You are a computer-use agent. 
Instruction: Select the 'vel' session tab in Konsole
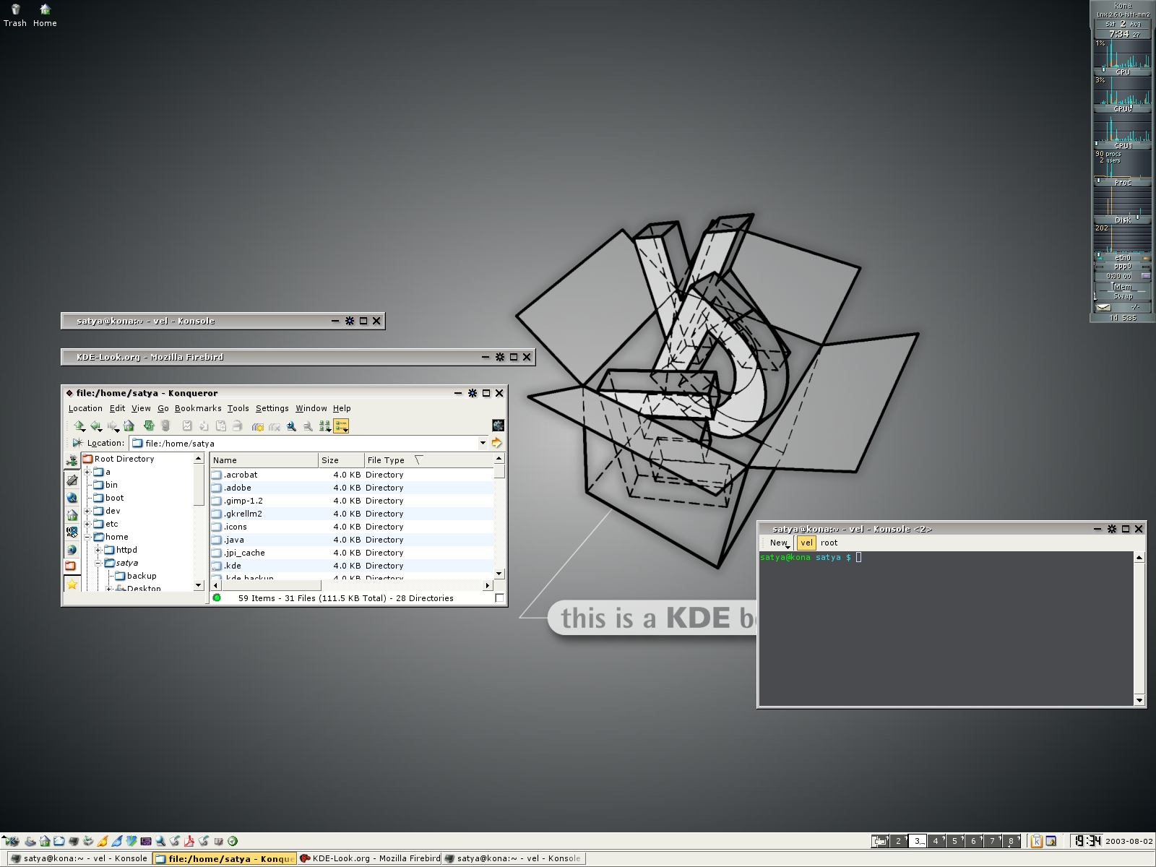[x=806, y=543]
